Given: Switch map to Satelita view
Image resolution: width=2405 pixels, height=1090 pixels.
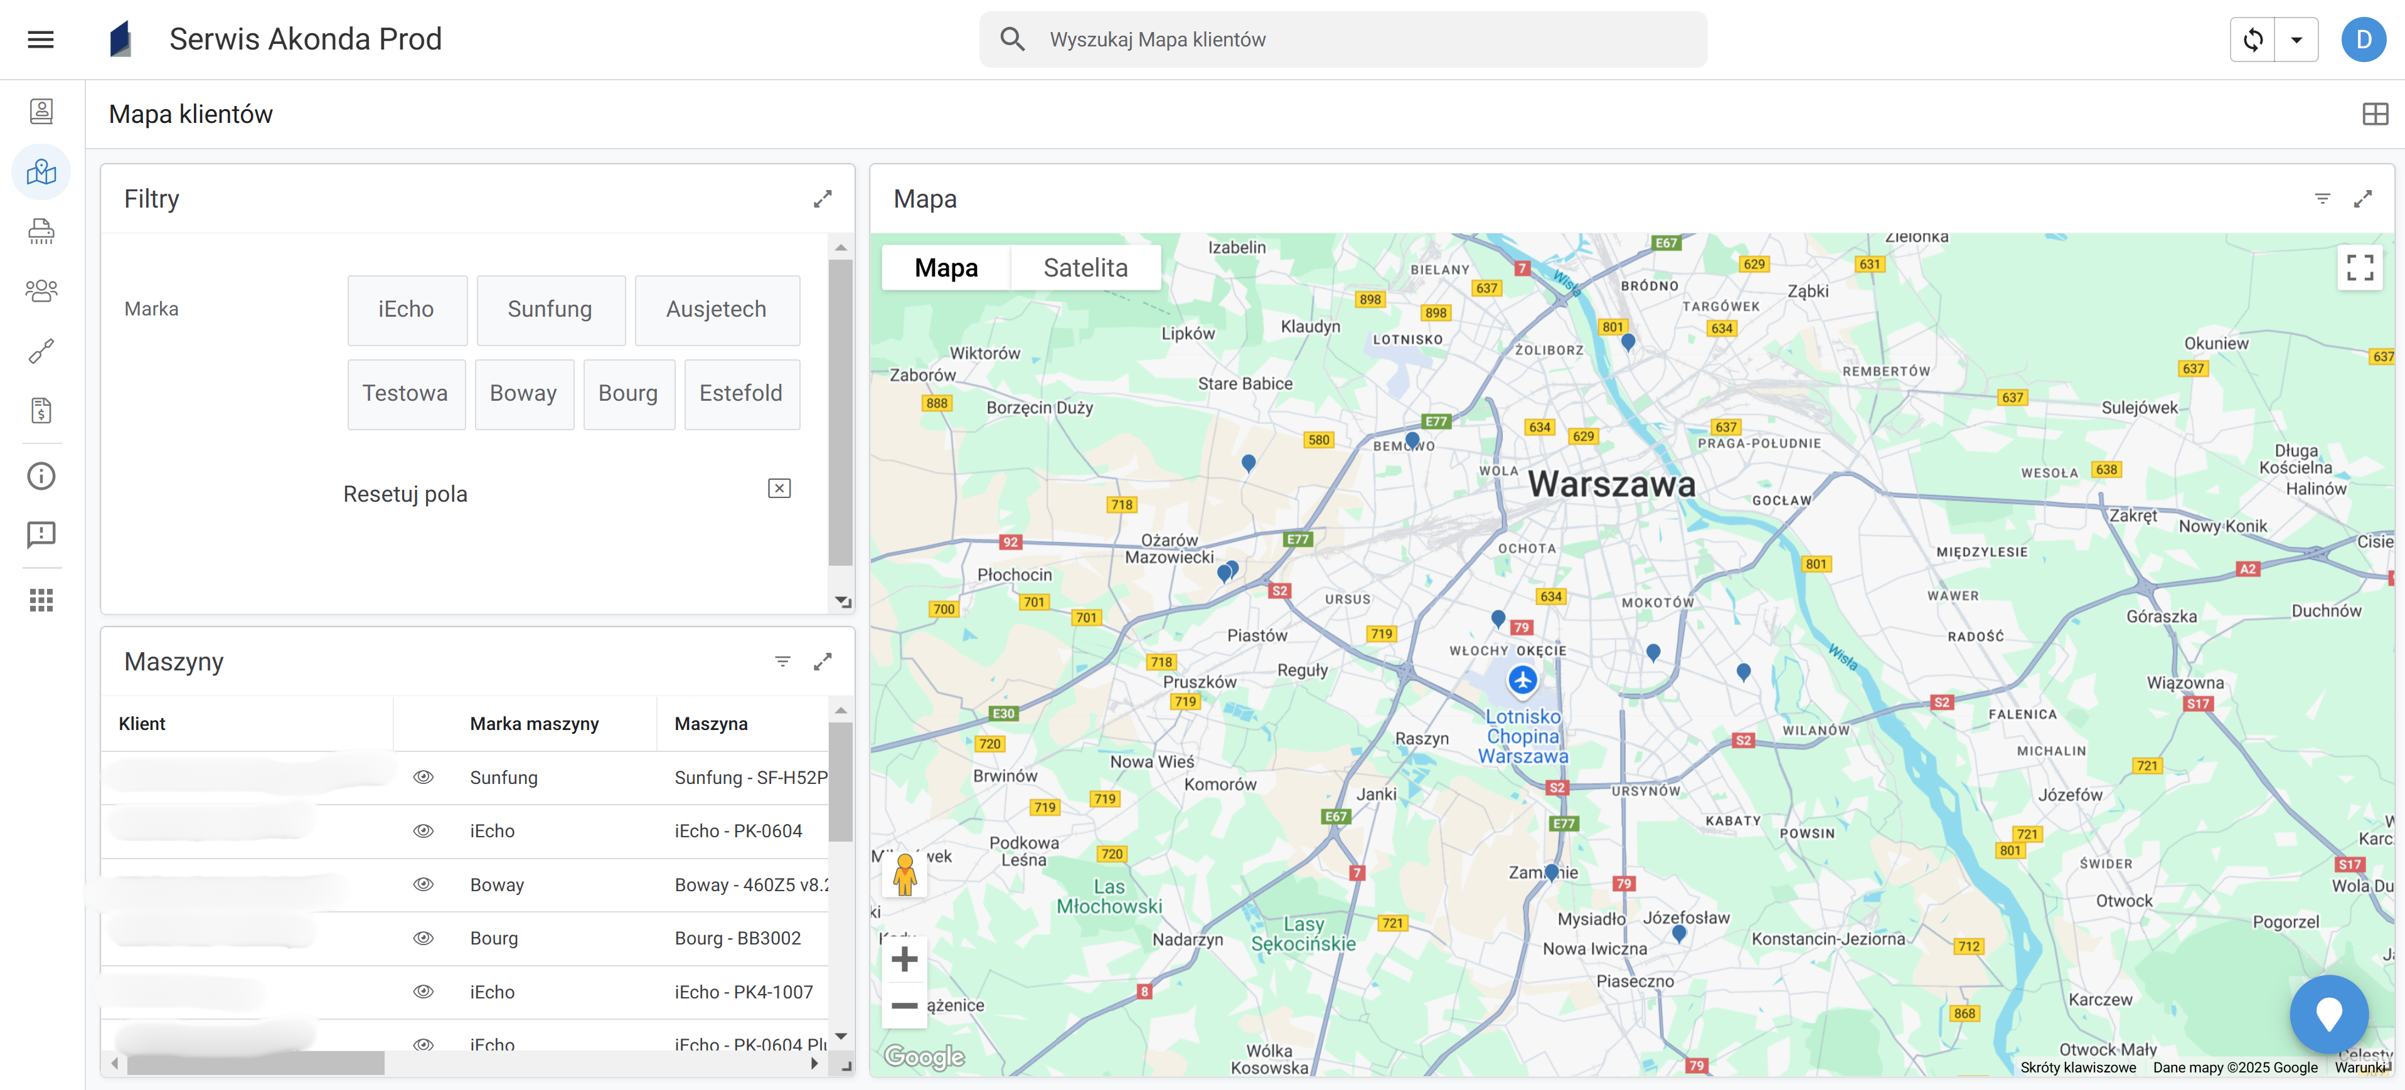Looking at the screenshot, I should (1085, 268).
